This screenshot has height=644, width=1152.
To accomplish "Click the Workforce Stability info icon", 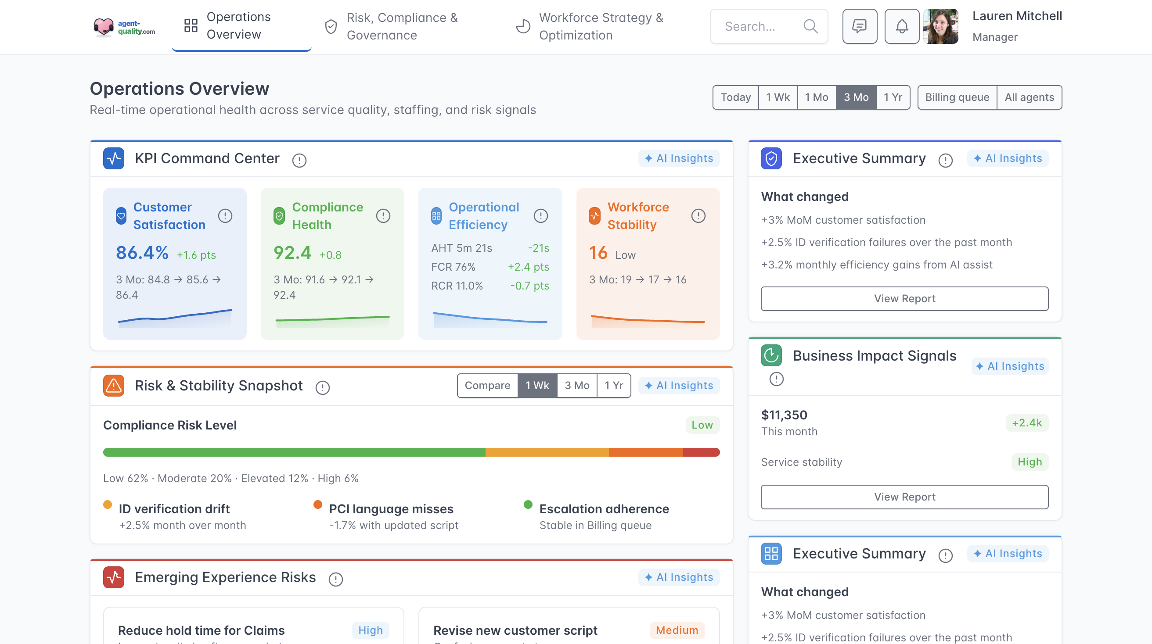I will click(698, 216).
